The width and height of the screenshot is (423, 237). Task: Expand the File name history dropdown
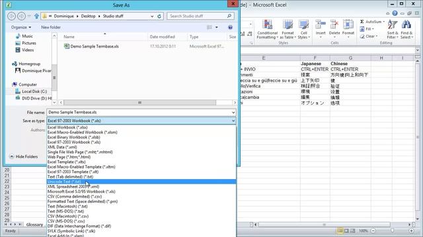(233, 113)
